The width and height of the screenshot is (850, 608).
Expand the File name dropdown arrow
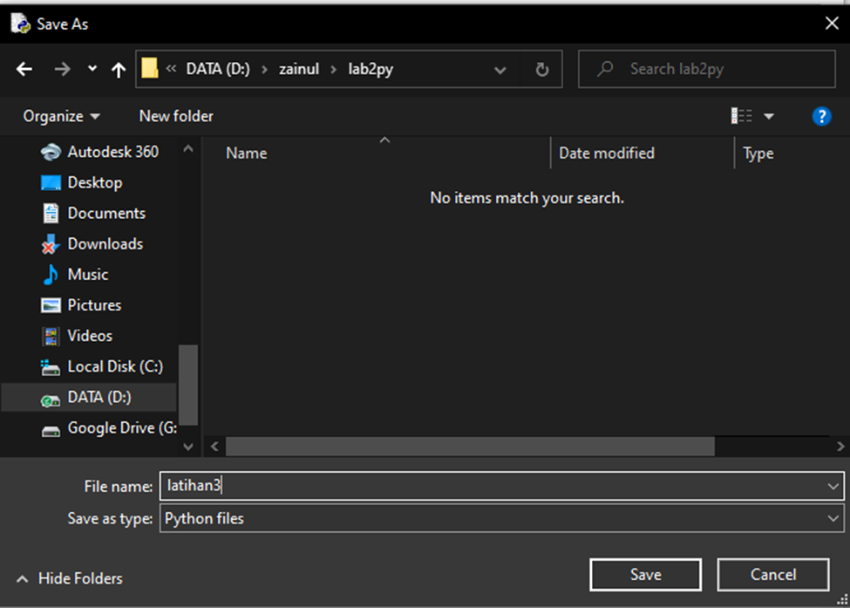point(833,486)
